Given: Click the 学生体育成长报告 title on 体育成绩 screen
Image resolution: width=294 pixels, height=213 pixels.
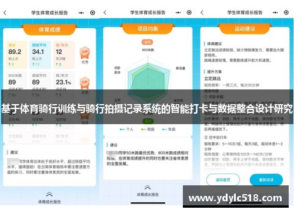Looking at the screenshot, I should pyautogui.click(x=49, y=13).
